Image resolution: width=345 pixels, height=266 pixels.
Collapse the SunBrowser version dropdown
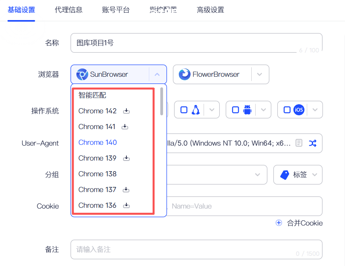click(x=157, y=74)
